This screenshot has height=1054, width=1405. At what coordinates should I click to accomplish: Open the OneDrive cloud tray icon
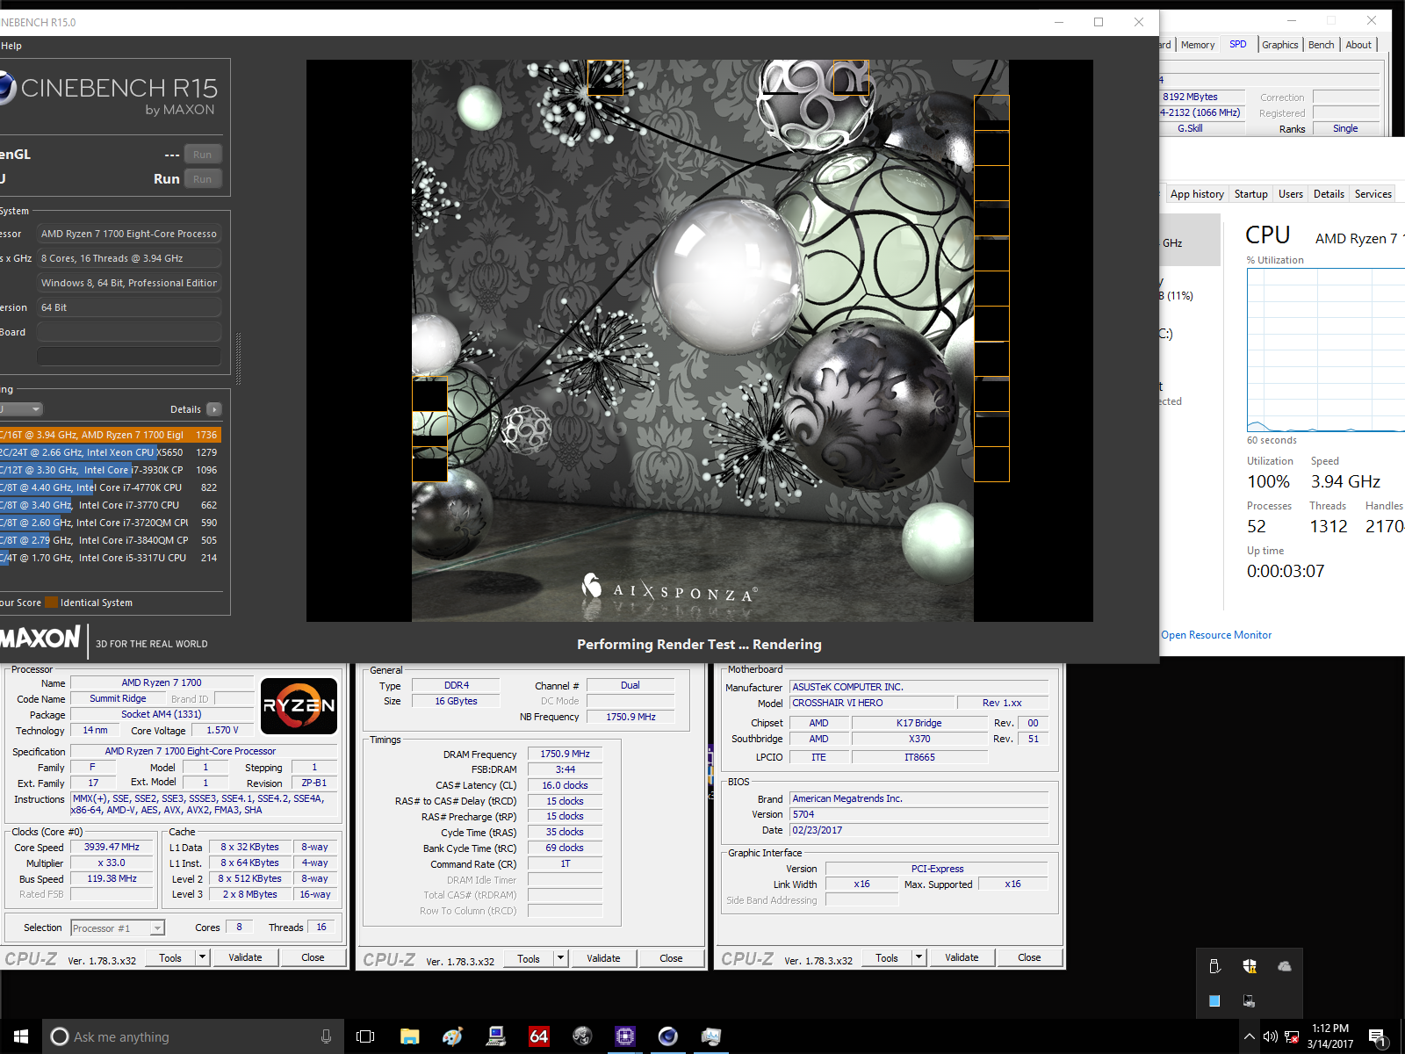click(x=1285, y=966)
